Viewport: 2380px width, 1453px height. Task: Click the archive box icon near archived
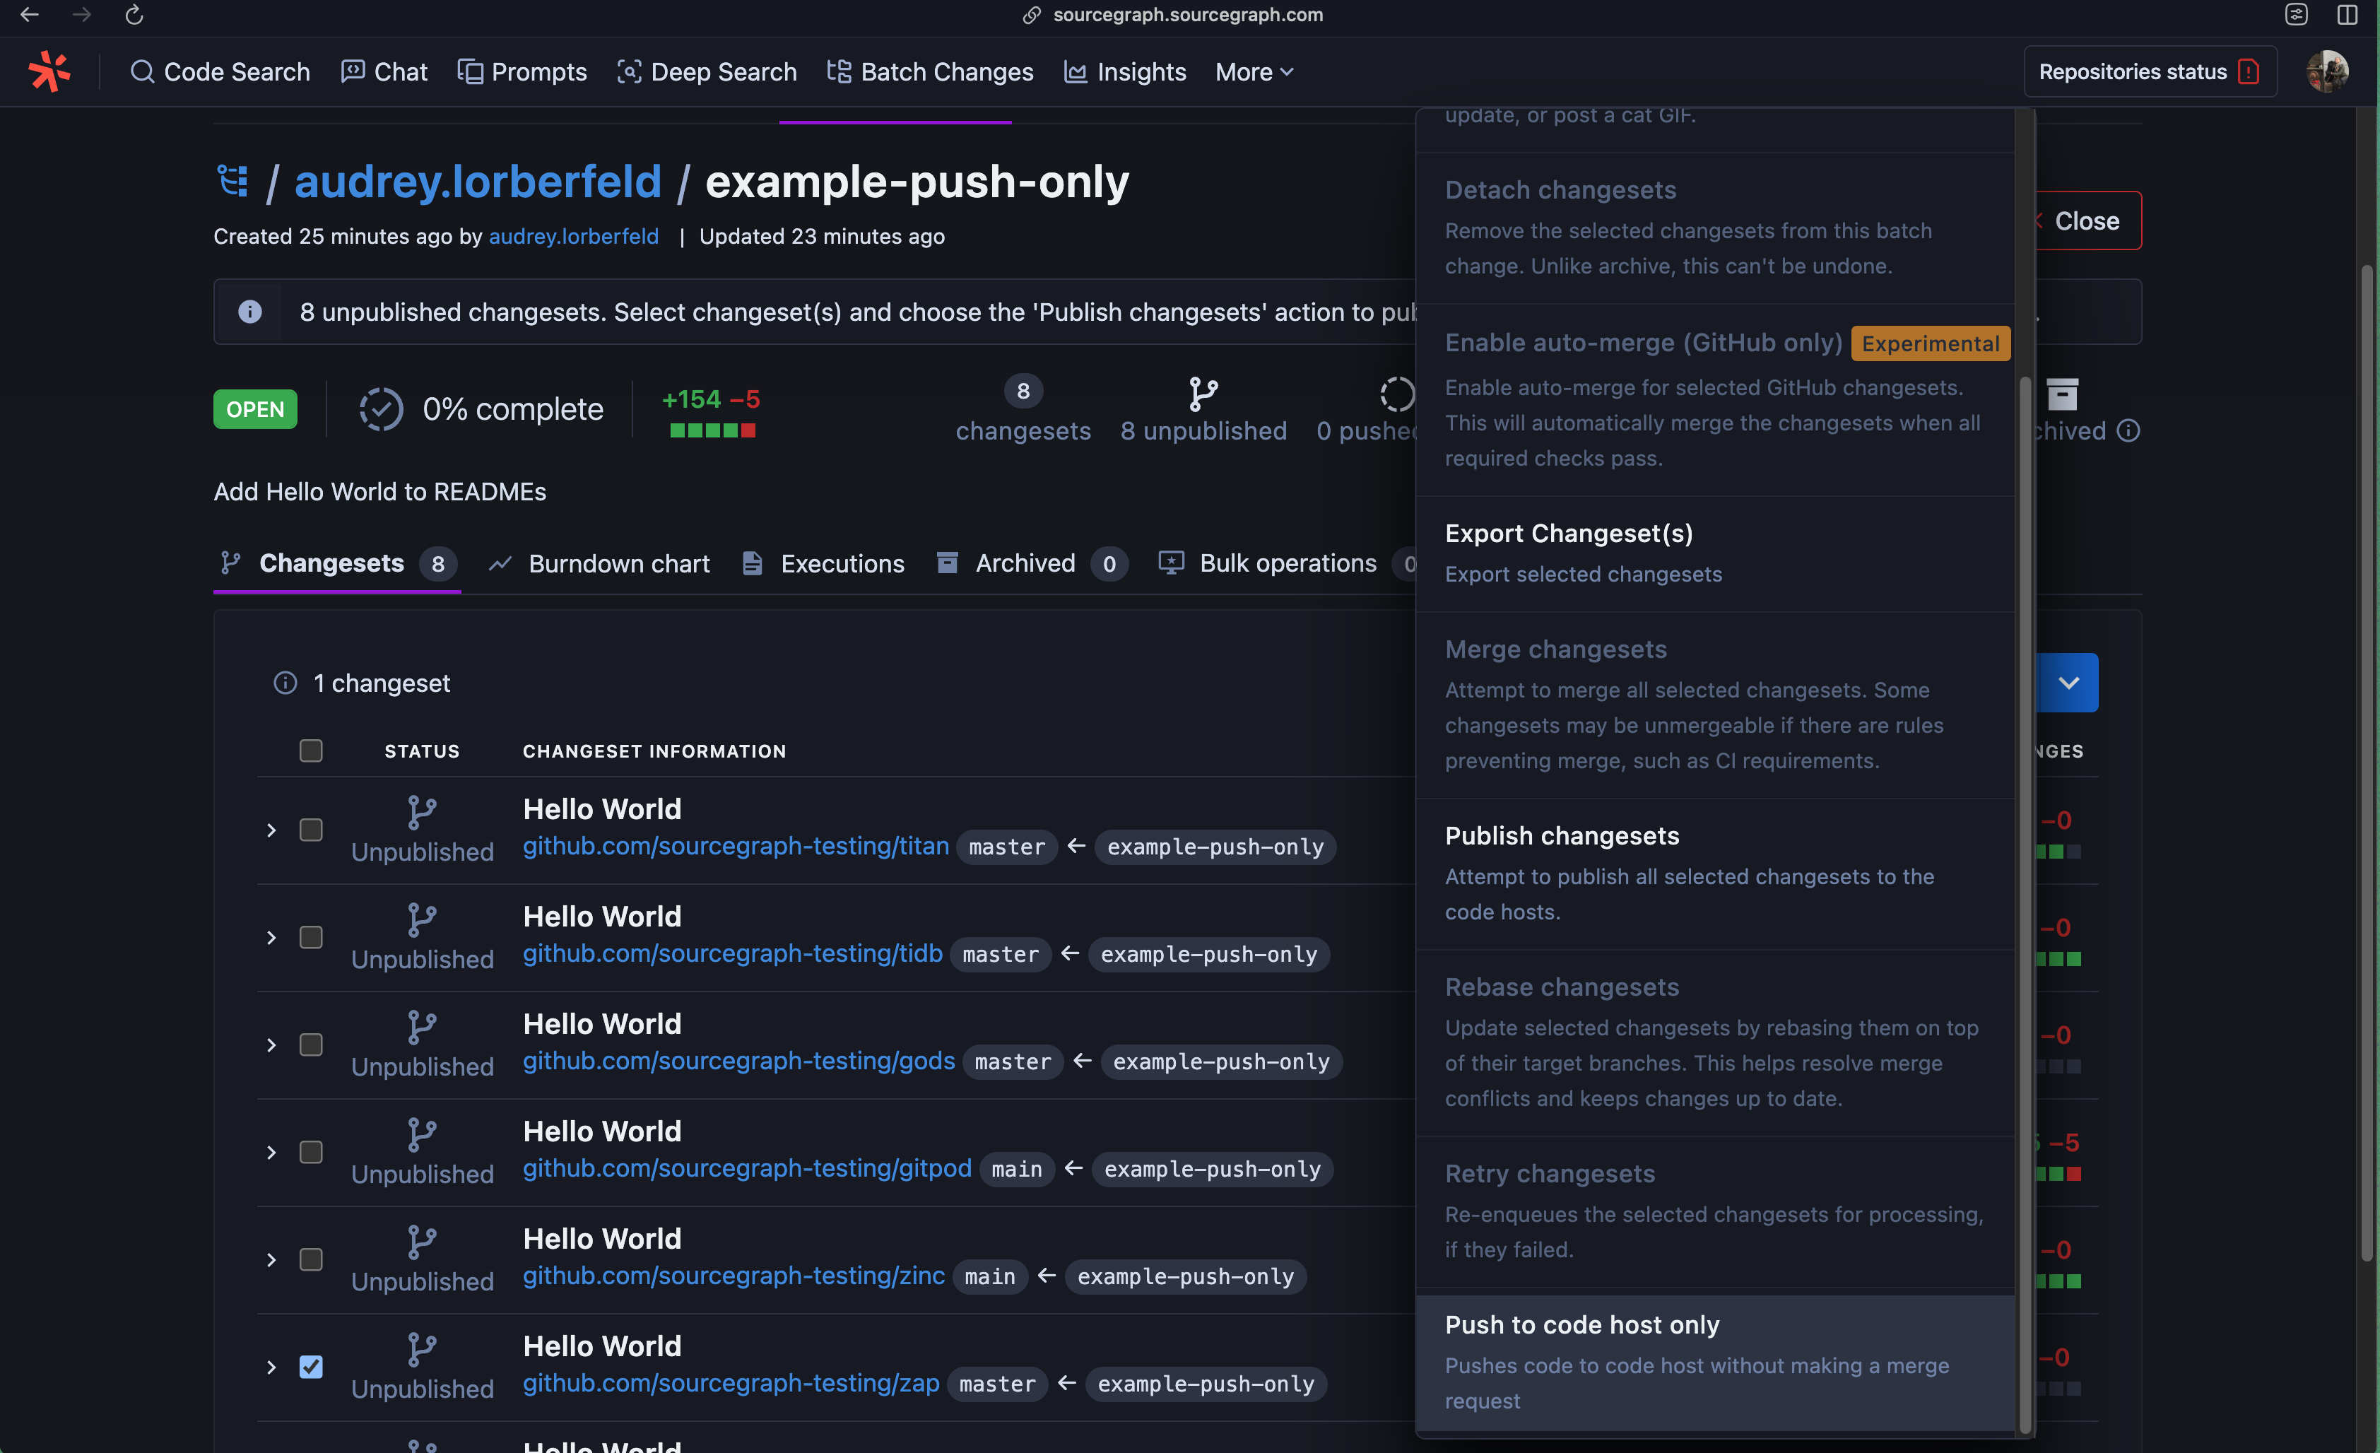[x=2062, y=393]
